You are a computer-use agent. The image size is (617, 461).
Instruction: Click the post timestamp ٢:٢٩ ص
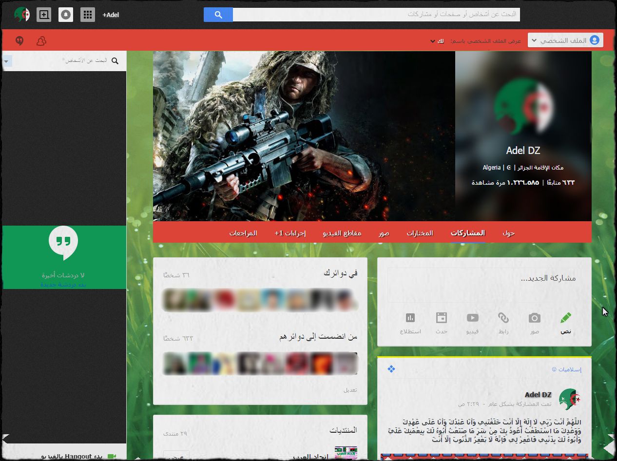pyautogui.click(x=469, y=404)
